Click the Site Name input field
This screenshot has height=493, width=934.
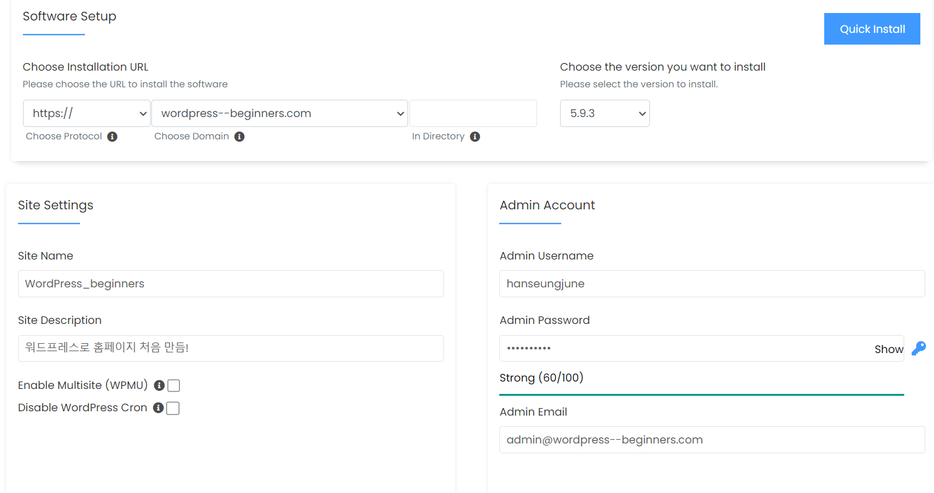pos(231,284)
